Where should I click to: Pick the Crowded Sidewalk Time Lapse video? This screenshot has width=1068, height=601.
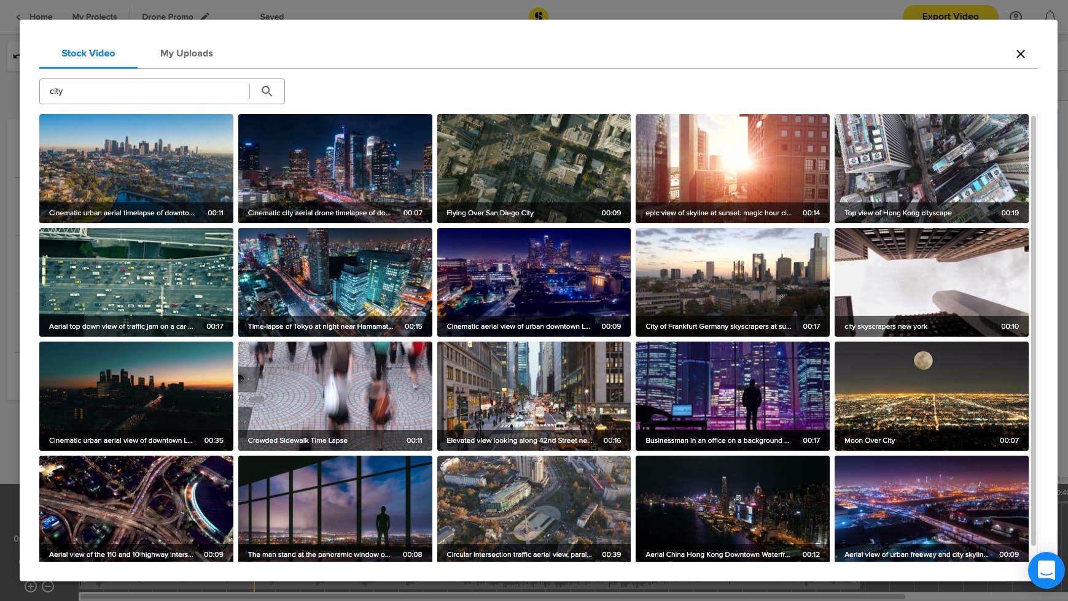coord(335,396)
